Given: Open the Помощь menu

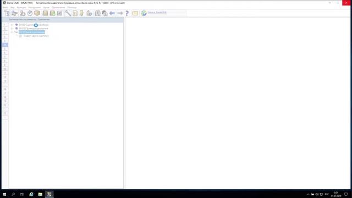Looking at the screenshot, I should (72, 7).
